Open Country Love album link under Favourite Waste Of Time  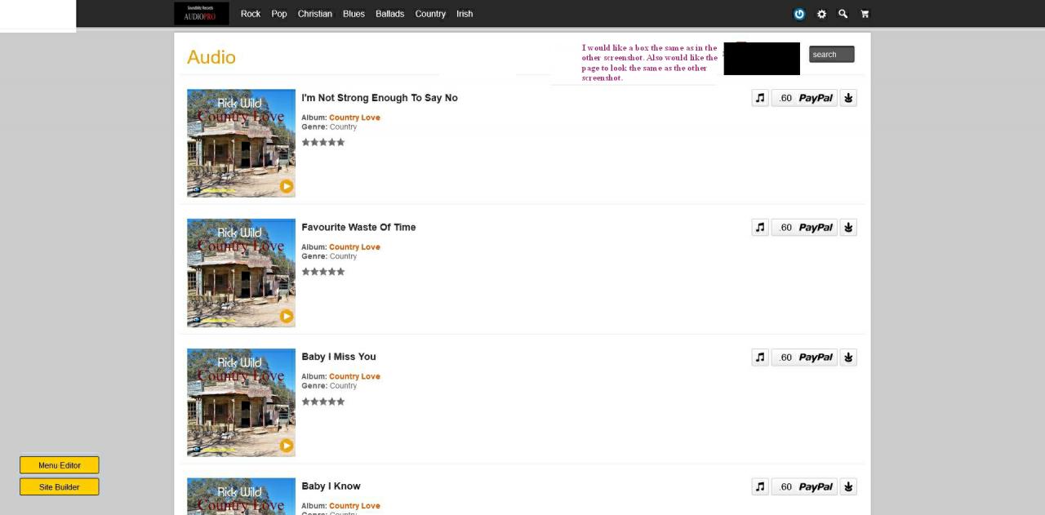[x=354, y=247]
